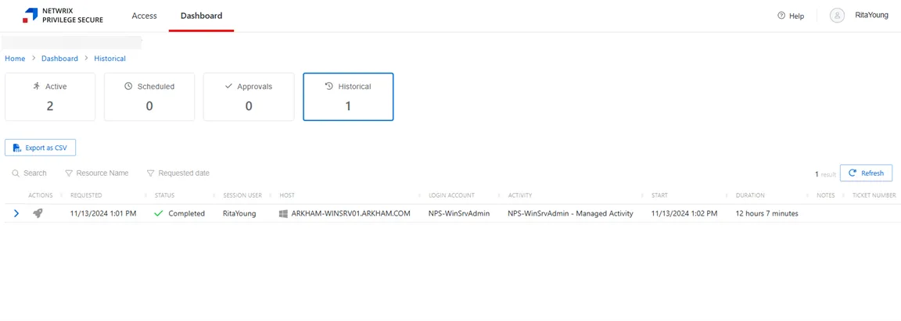Open the Requested date filter
Viewport: 901px width, 321px height.
[x=178, y=173]
